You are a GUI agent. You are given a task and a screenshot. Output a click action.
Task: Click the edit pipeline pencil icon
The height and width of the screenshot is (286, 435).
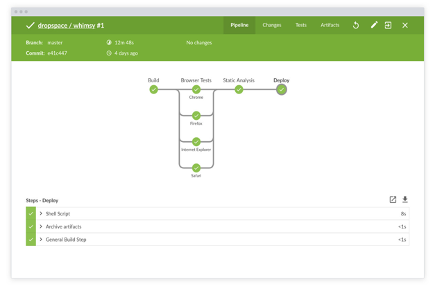point(374,26)
